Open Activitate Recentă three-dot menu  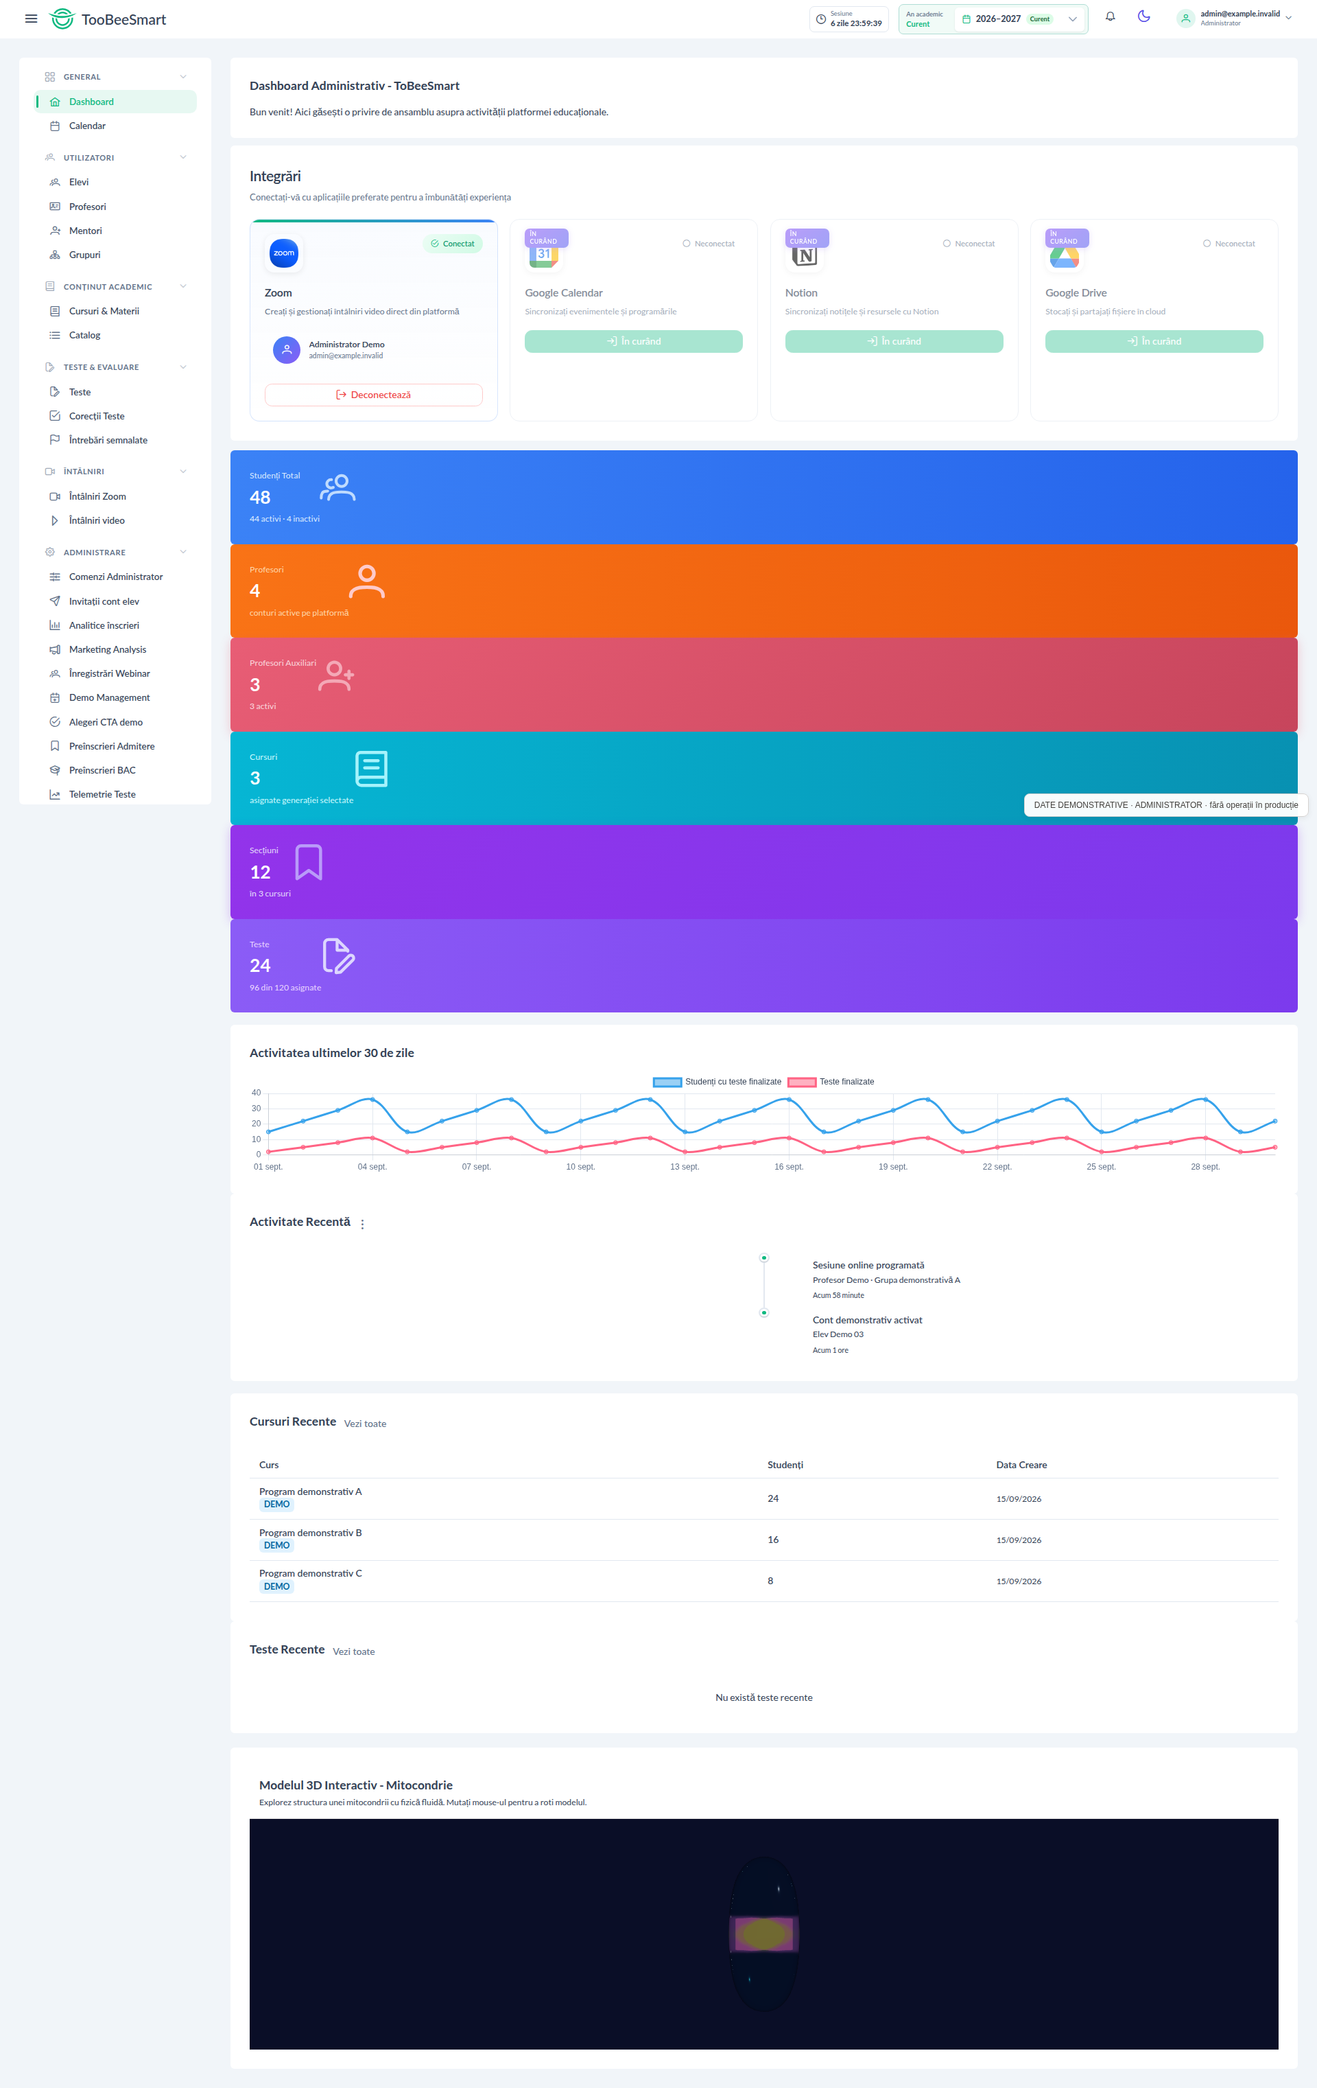pyautogui.click(x=362, y=1225)
